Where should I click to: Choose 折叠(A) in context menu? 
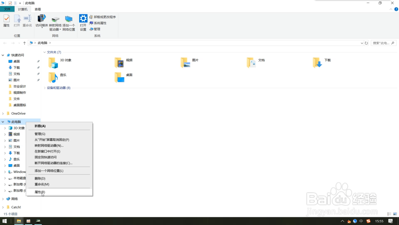(59, 126)
